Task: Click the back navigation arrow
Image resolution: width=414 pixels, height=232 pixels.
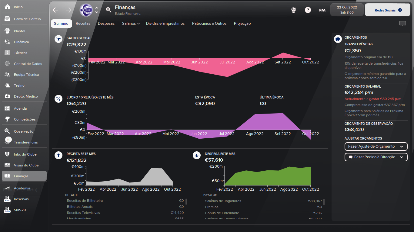Action: 55,10
